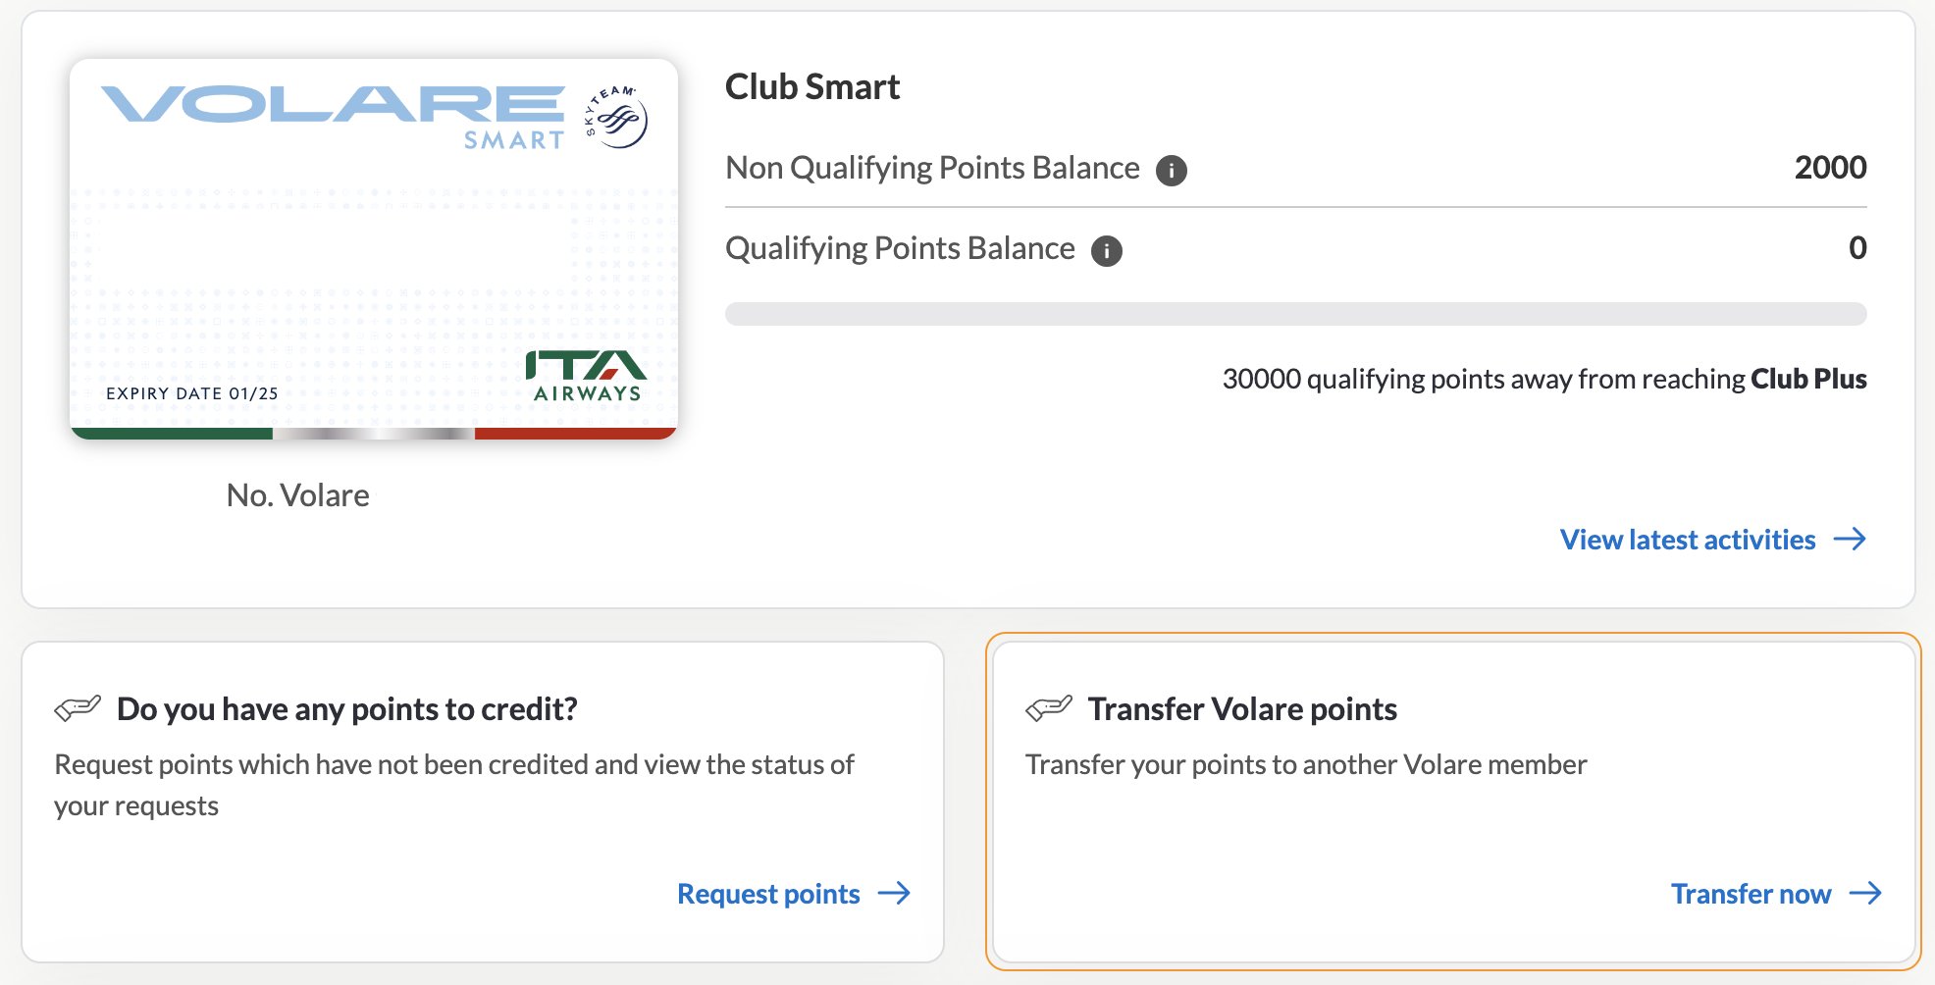
Task: Click the Volare Smart logo on card
Action: click(x=334, y=117)
